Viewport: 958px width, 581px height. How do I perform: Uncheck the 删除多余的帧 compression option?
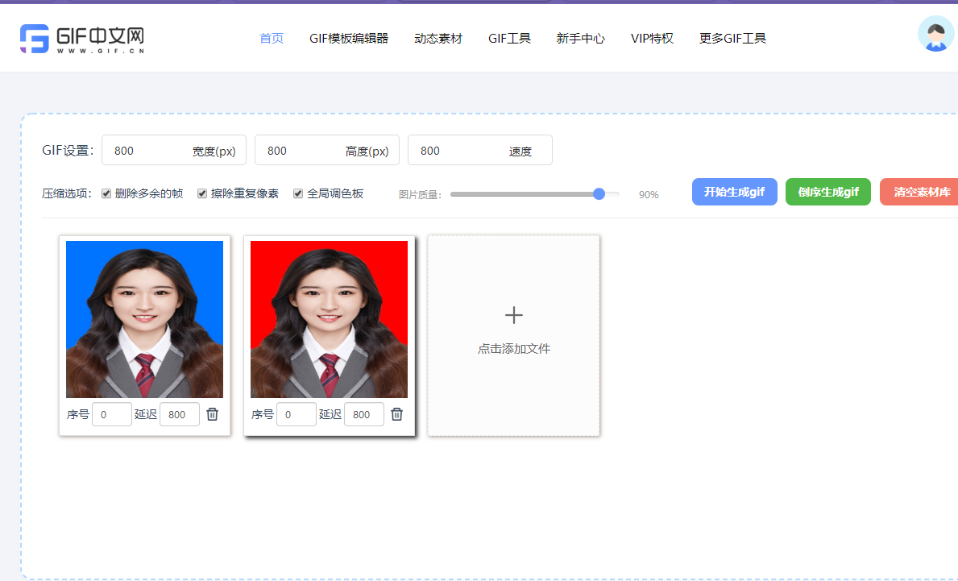[x=106, y=193]
